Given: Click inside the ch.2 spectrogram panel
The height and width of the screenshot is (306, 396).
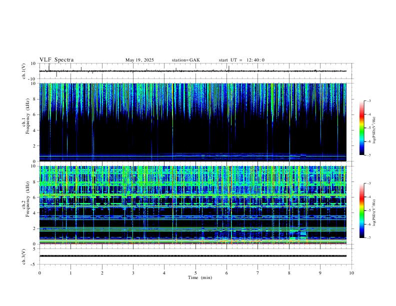Looking at the screenshot, I should (193, 205).
